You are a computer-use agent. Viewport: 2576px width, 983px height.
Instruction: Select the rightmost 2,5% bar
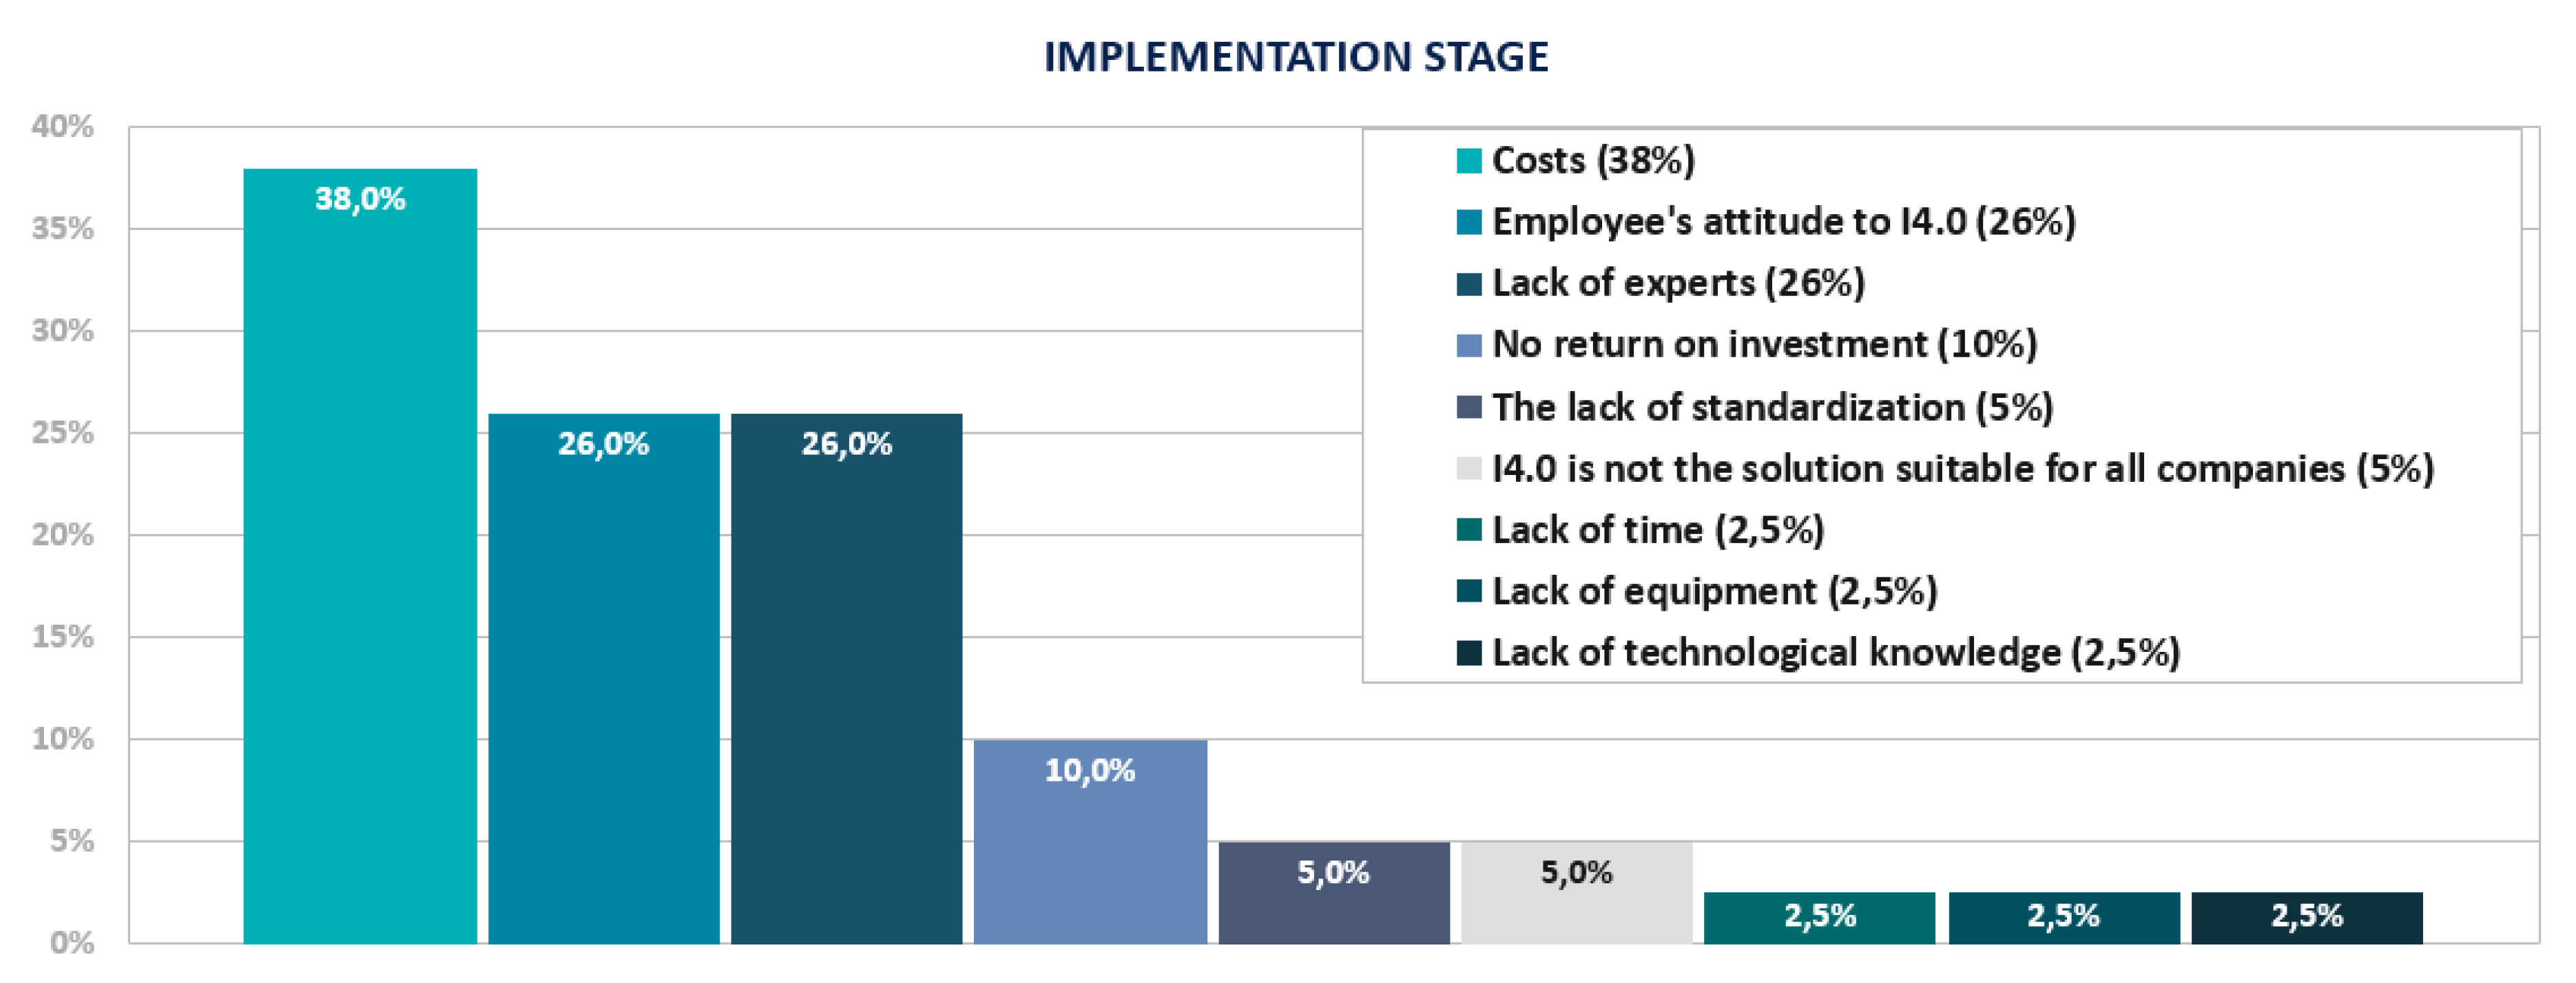[x=2306, y=918]
